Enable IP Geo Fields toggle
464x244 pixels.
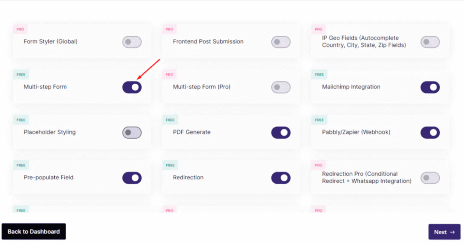(x=430, y=42)
